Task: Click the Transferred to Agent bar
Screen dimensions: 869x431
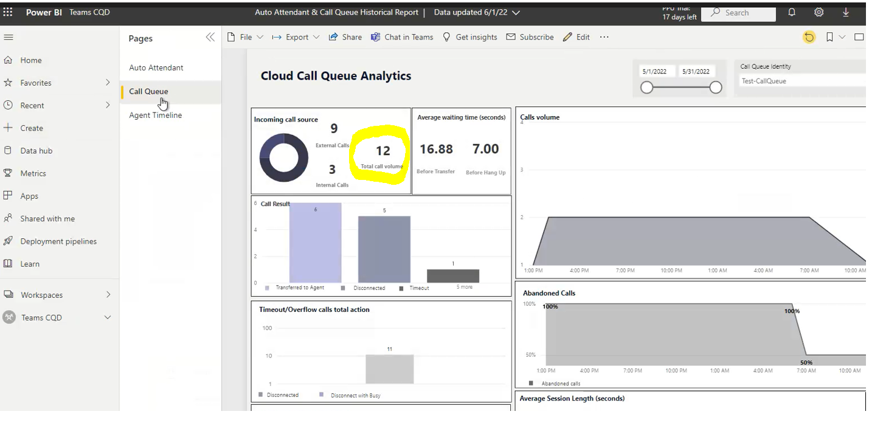Action: pos(315,243)
